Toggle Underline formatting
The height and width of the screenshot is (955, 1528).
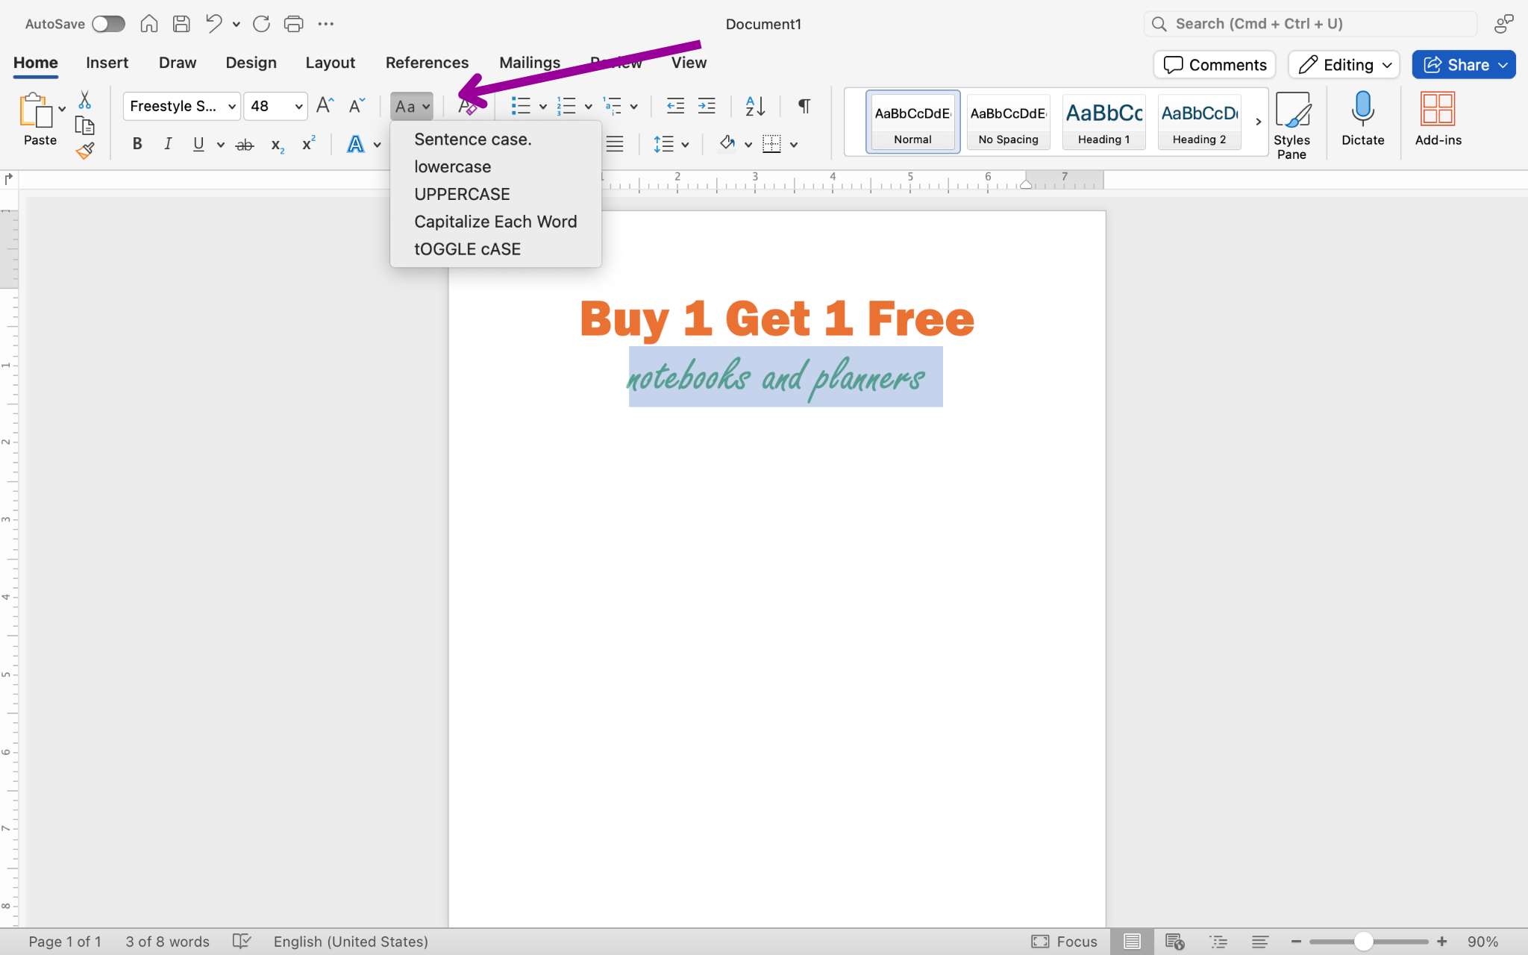pos(198,144)
